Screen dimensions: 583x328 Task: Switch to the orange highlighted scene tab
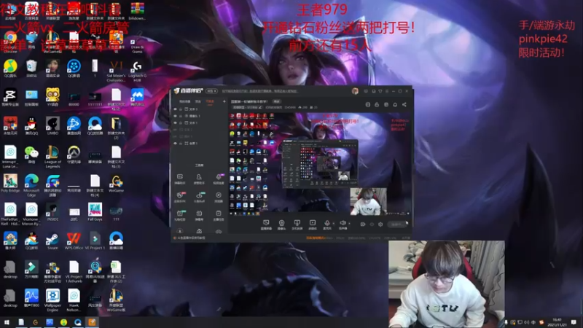210,101
